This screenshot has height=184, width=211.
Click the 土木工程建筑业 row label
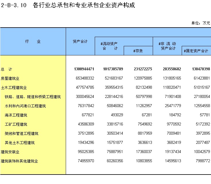(x=14, y=88)
